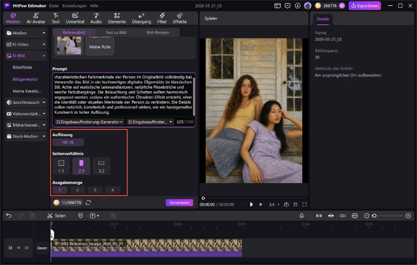Click Teilen to split the clip
This screenshot has height=265, width=417.
point(56,215)
